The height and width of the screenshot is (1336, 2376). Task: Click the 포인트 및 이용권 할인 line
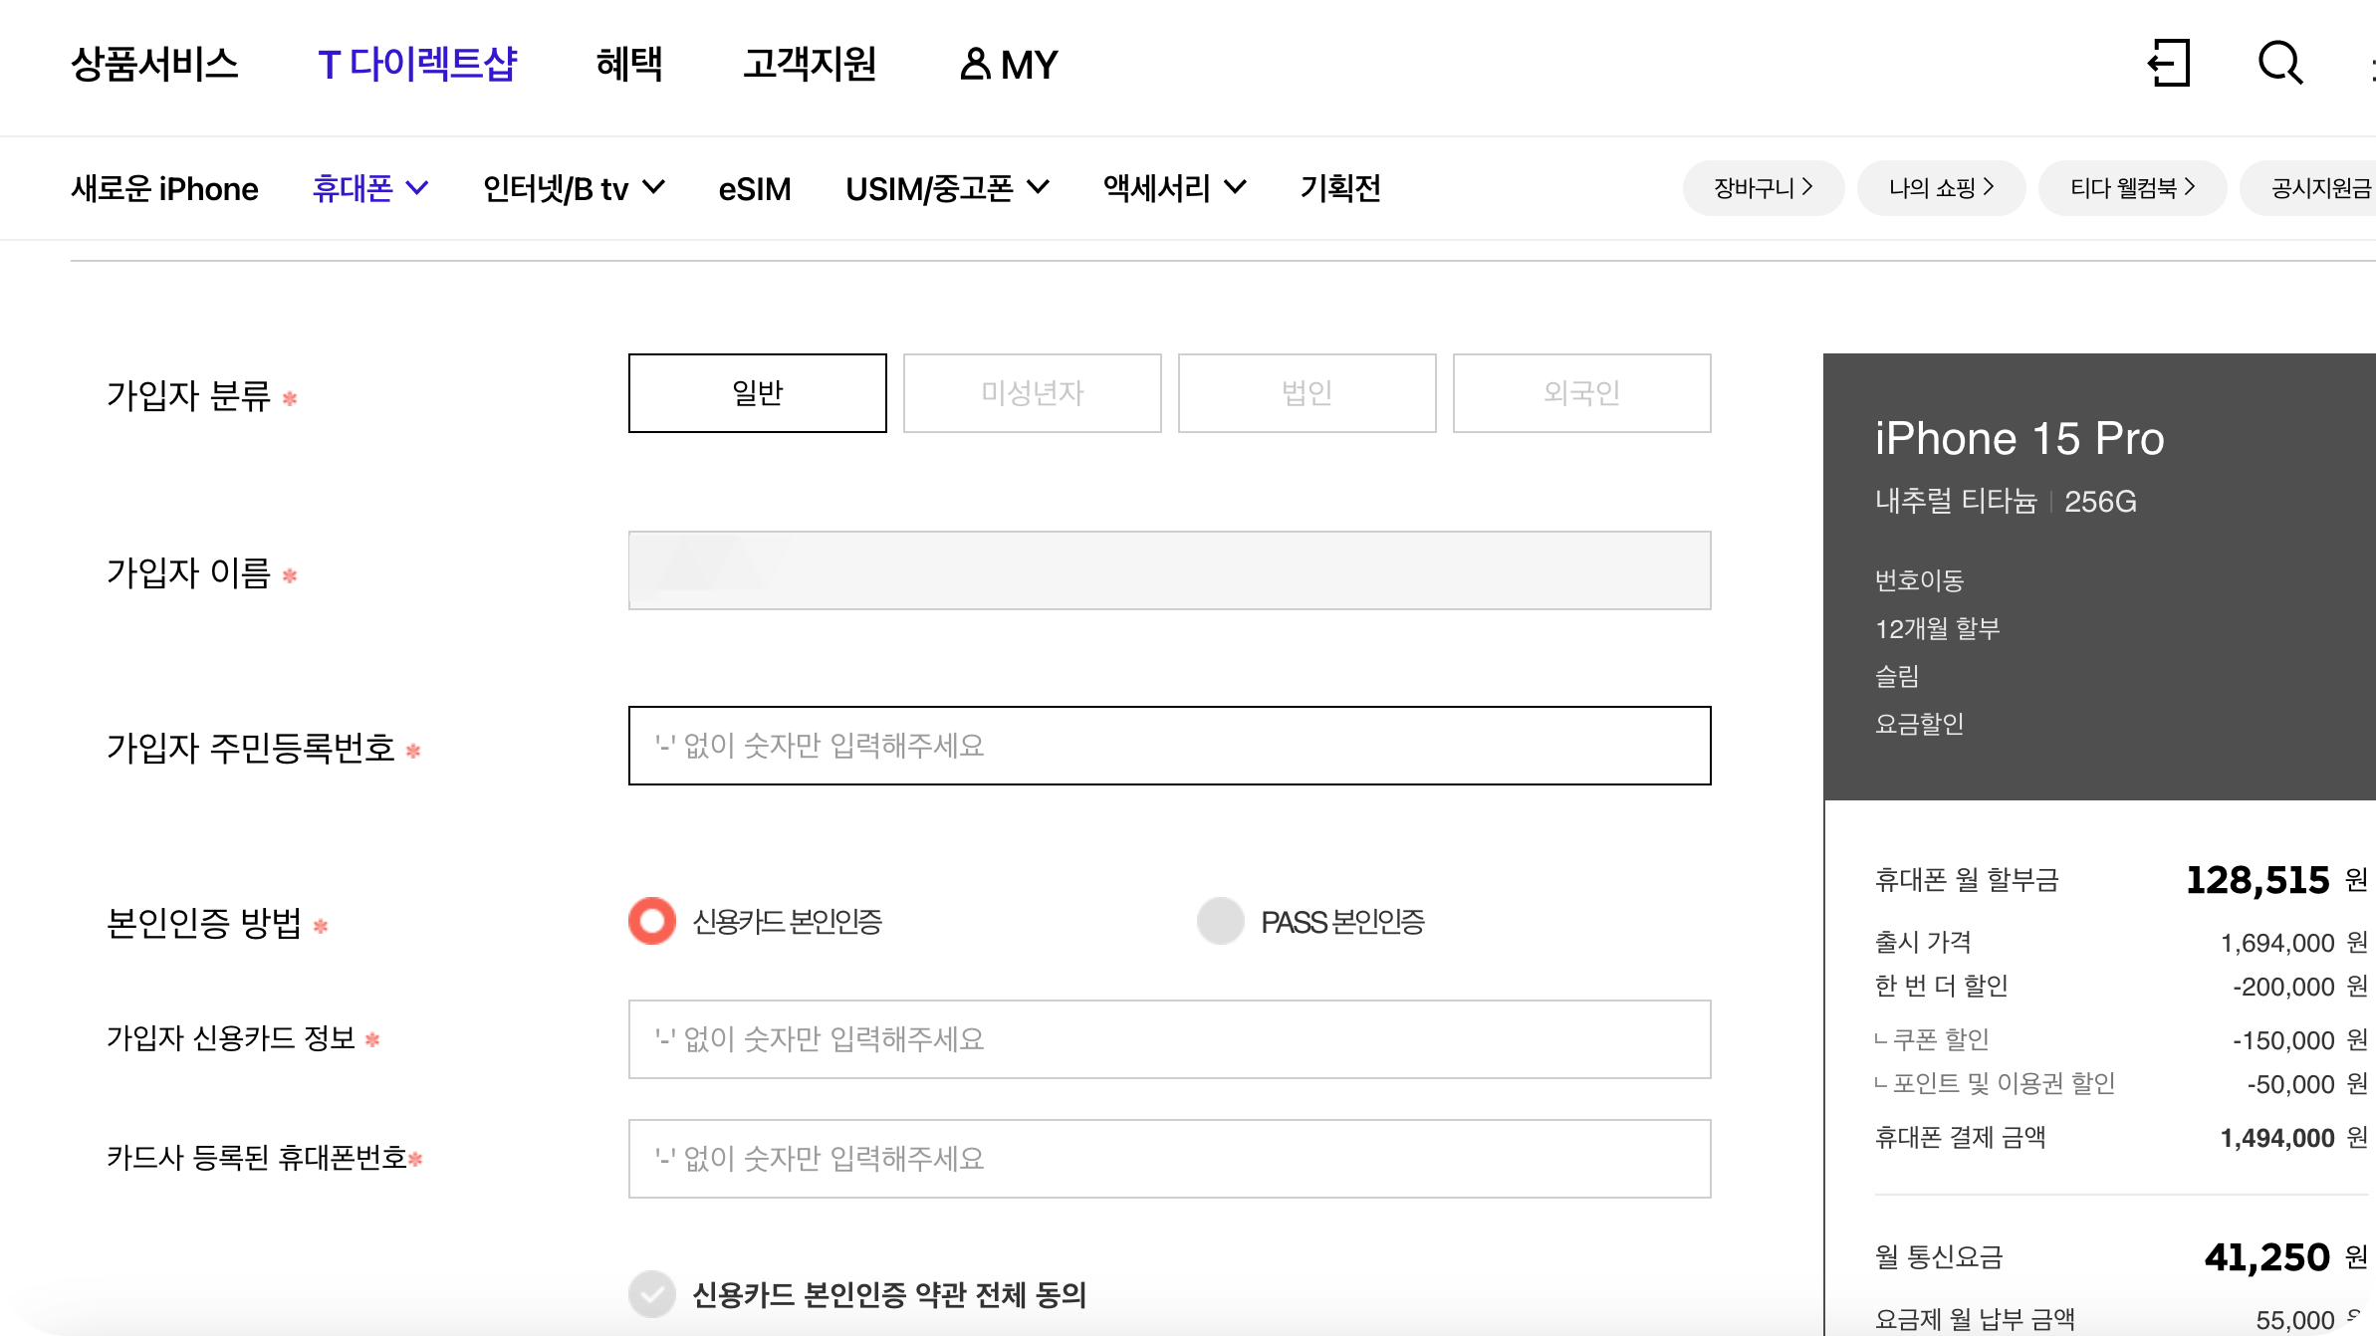[2121, 1084]
